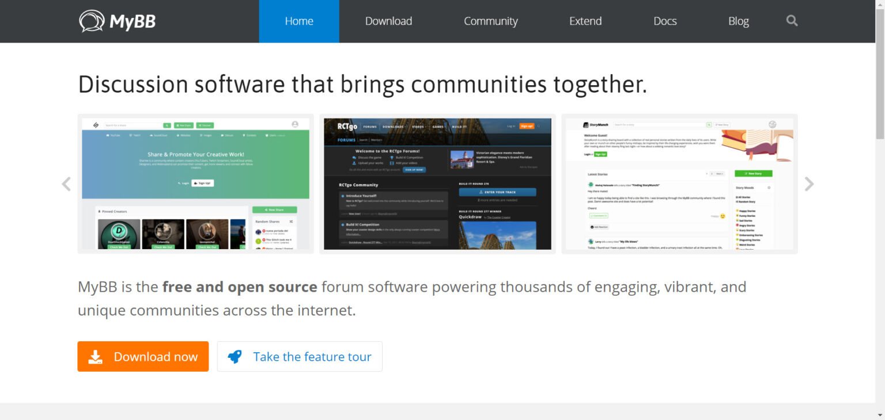Open the RCTgo forums screenshot thumbnail

[437, 184]
